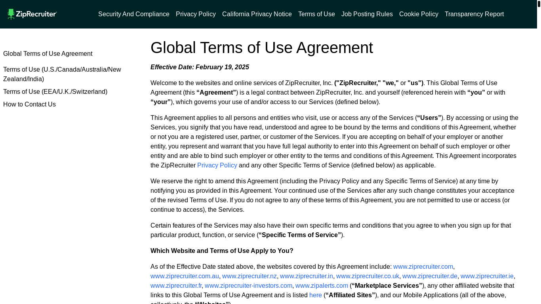Click the ZipRecruiter logo
Screen dimensions: 541x304
[x=32, y=14]
